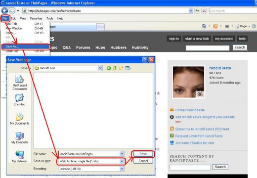Click Subscribe to rancidTaste's RSS feed

(202, 129)
